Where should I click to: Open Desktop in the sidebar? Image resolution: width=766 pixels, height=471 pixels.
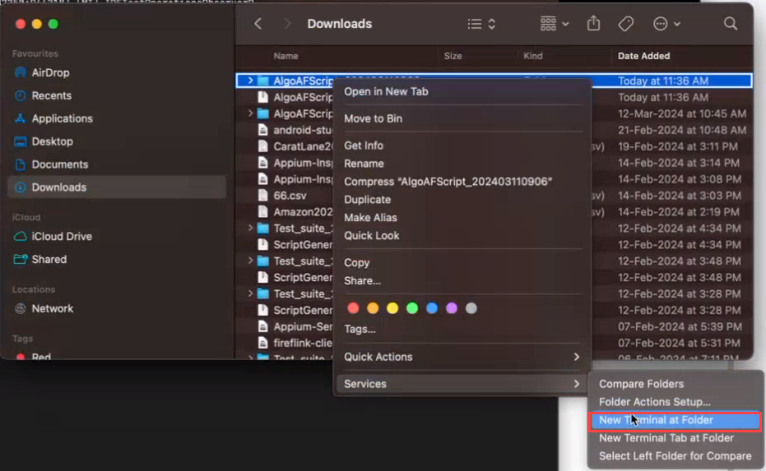tap(53, 141)
